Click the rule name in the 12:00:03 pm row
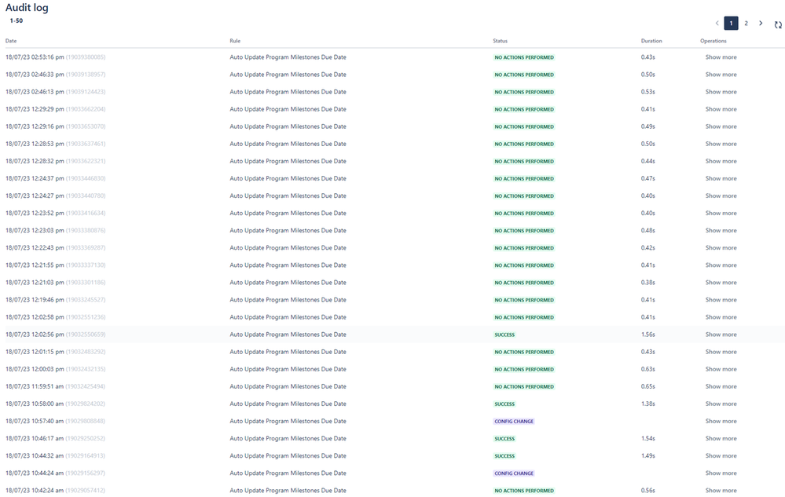Image resolution: width=785 pixels, height=497 pixels. (288, 369)
